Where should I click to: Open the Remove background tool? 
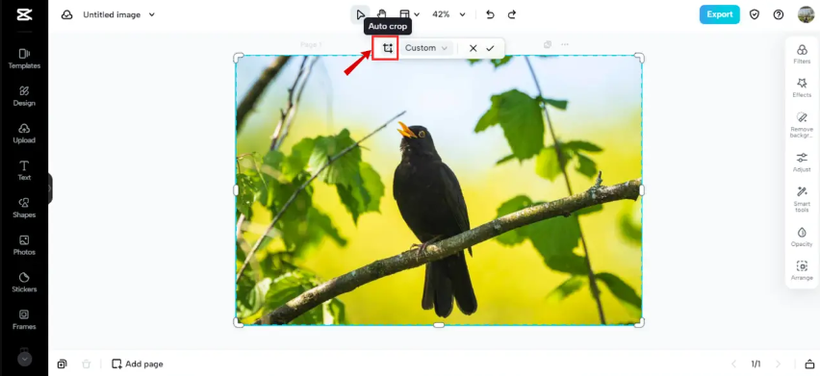[x=802, y=125]
